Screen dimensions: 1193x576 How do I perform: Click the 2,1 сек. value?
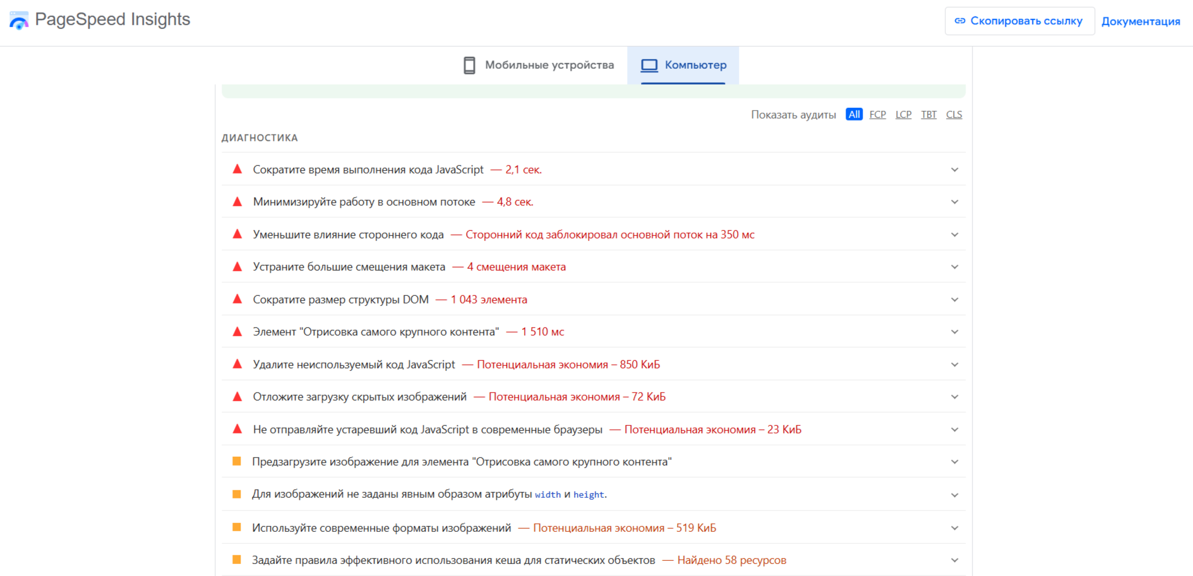tap(524, 170)
